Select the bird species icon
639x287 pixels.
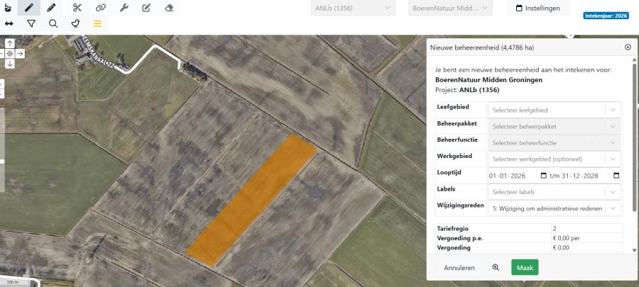[x=75, y=23]
